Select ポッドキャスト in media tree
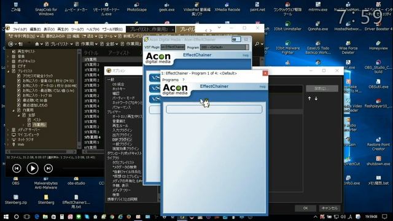This screenshot has width=393, height=221. click(26, 61)
